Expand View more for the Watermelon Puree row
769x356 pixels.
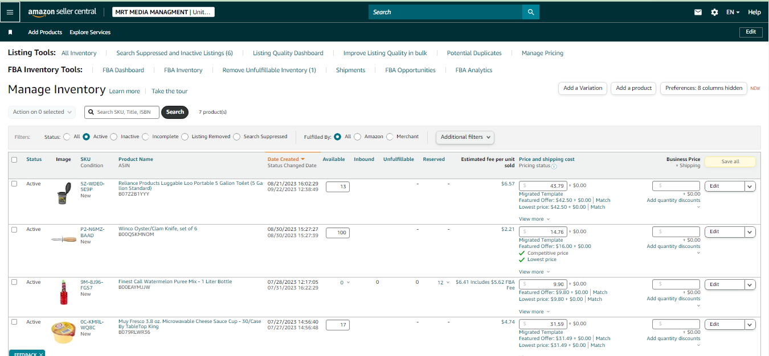click(x=534, y=312)
